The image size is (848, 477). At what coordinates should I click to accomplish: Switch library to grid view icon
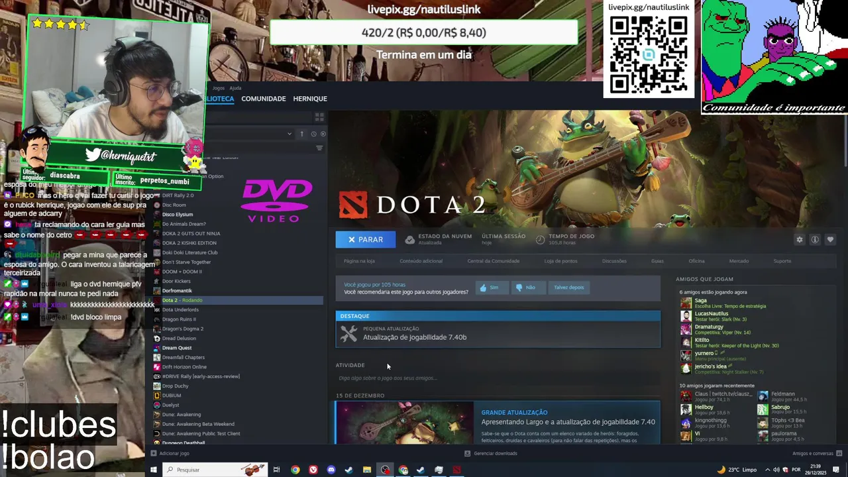319,117
